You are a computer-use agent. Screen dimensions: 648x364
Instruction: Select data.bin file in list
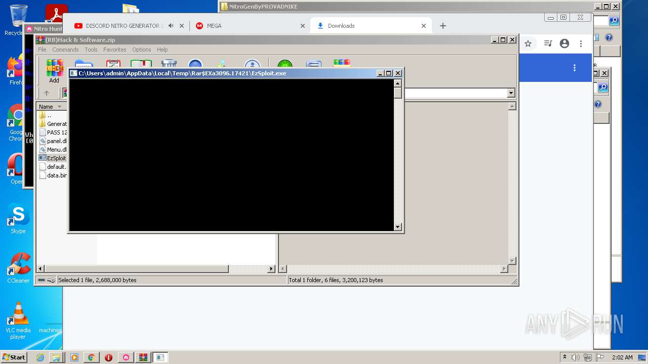pos(53,175)
